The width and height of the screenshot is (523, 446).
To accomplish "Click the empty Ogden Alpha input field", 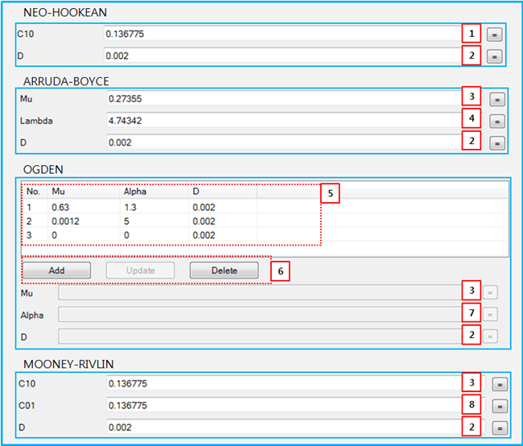I will [260, 315].
